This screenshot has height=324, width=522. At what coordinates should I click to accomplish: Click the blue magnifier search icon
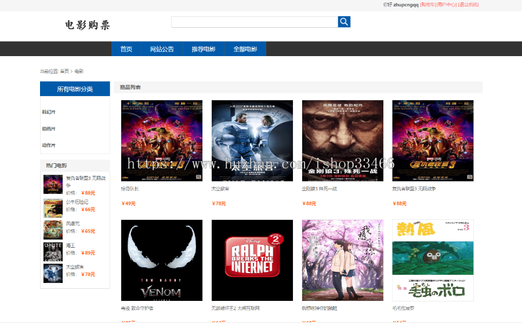344,22
